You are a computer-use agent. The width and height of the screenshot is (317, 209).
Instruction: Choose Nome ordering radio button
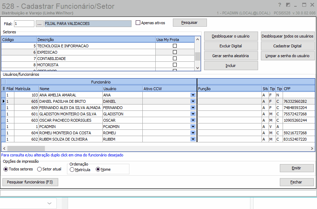[98, 169]
